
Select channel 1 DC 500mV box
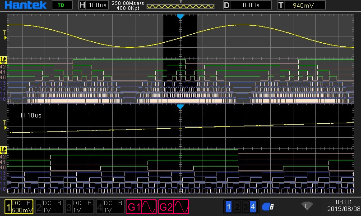pos(19,207)
